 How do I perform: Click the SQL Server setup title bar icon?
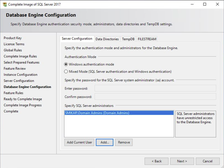5,4
